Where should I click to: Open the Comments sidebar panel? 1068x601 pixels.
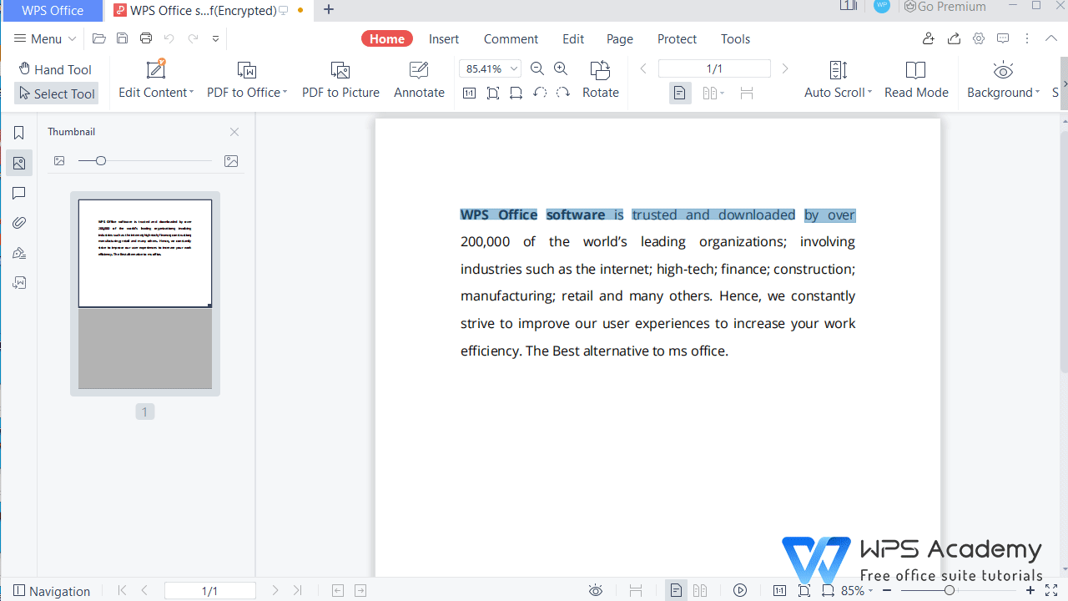[x=19, y=193]
